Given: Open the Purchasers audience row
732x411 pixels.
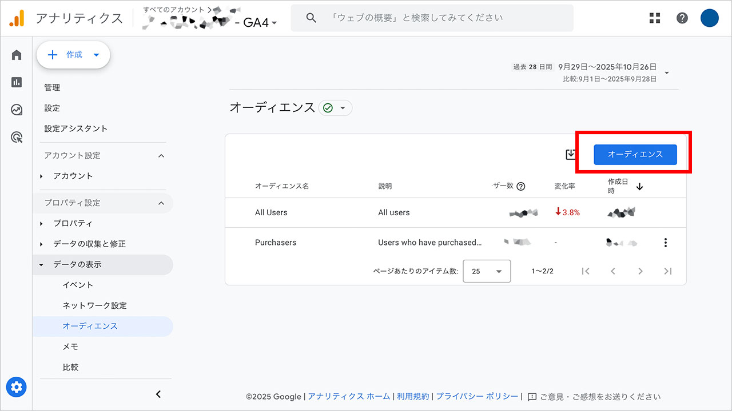Looking at the screenshot, I should click(456, 243).
